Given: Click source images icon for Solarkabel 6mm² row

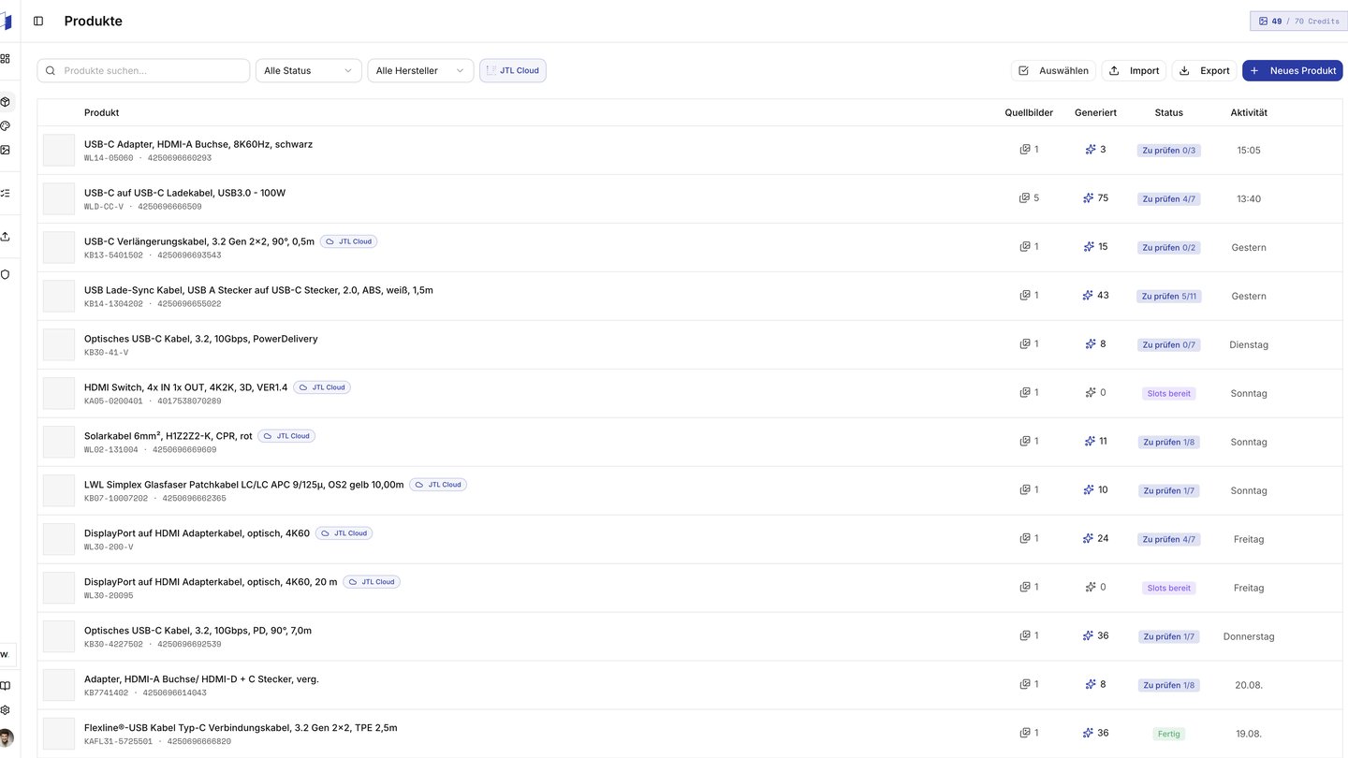Looking at the screenshot, I should point(1025,442).
